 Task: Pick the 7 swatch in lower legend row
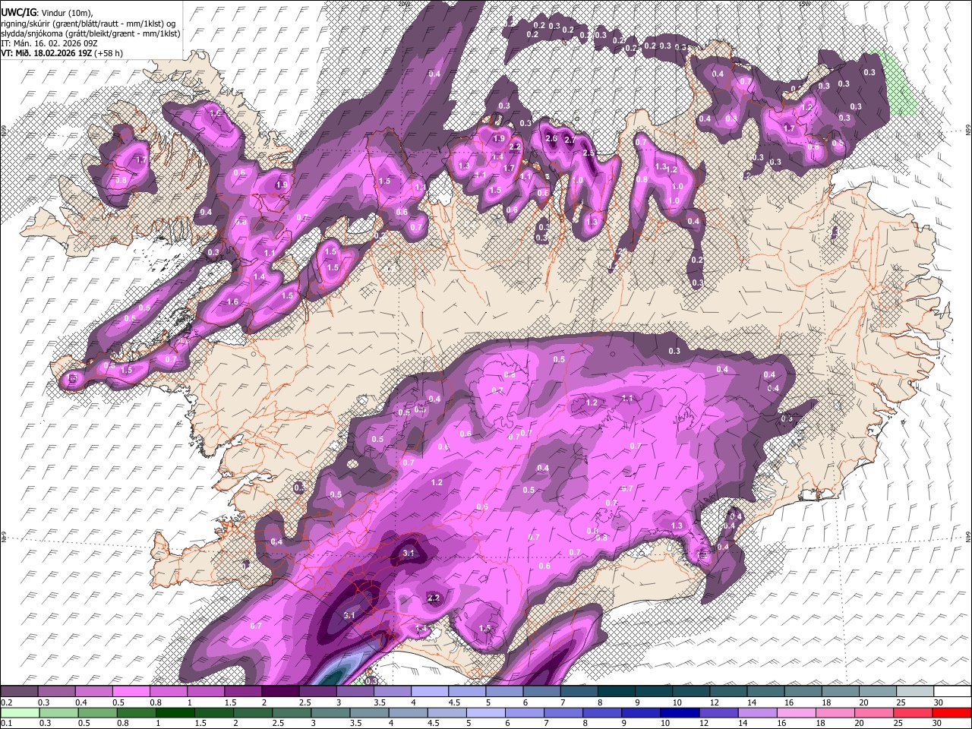[563, 712]
